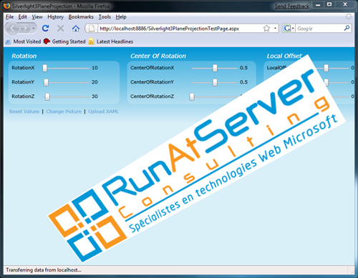Click the RunAtServer Consulting logo picture
Image resolution: width=358 pixels, height=278 pixels.
coord(197,158)
